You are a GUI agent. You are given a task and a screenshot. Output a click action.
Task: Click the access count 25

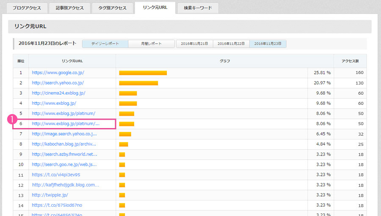click(361, 144)
